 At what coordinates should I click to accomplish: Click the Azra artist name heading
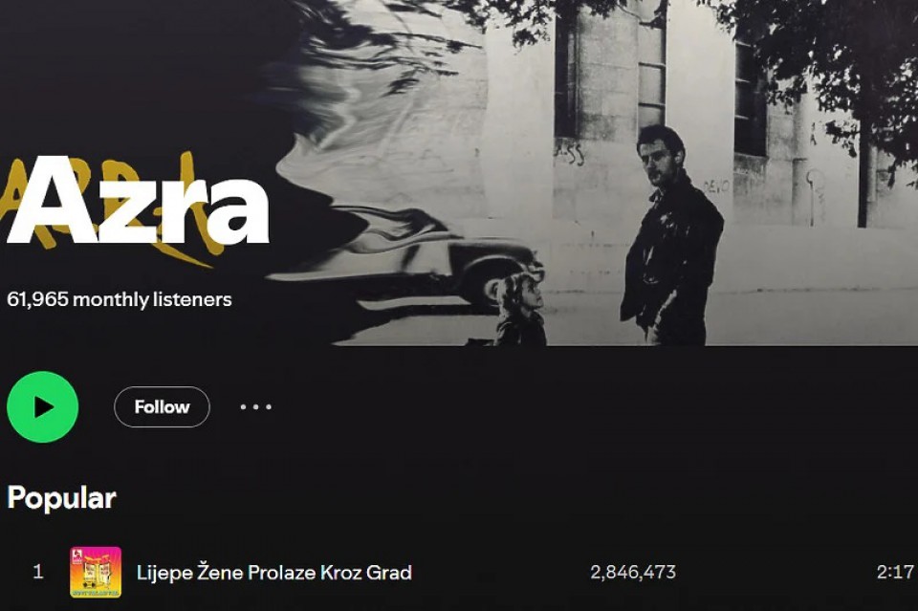coord(138,202)
